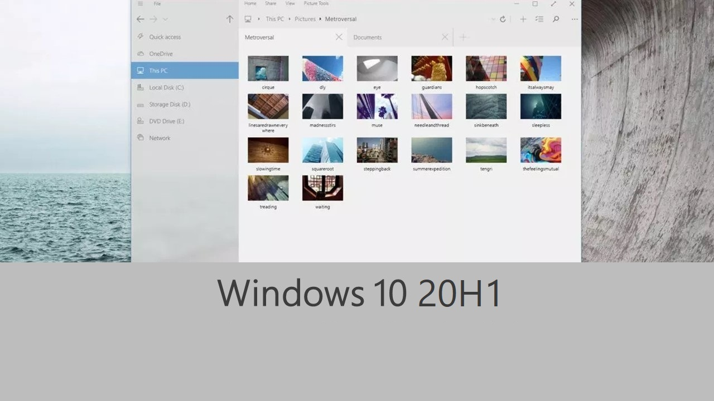Toggle the checklist selection icon
The image size is (714, 401).
pyautogui.click(x=539, y=19)
